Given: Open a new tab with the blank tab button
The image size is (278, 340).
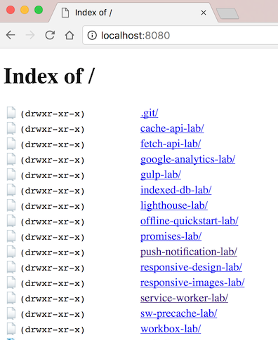Looking at the screenshot, I should [227, 13].
